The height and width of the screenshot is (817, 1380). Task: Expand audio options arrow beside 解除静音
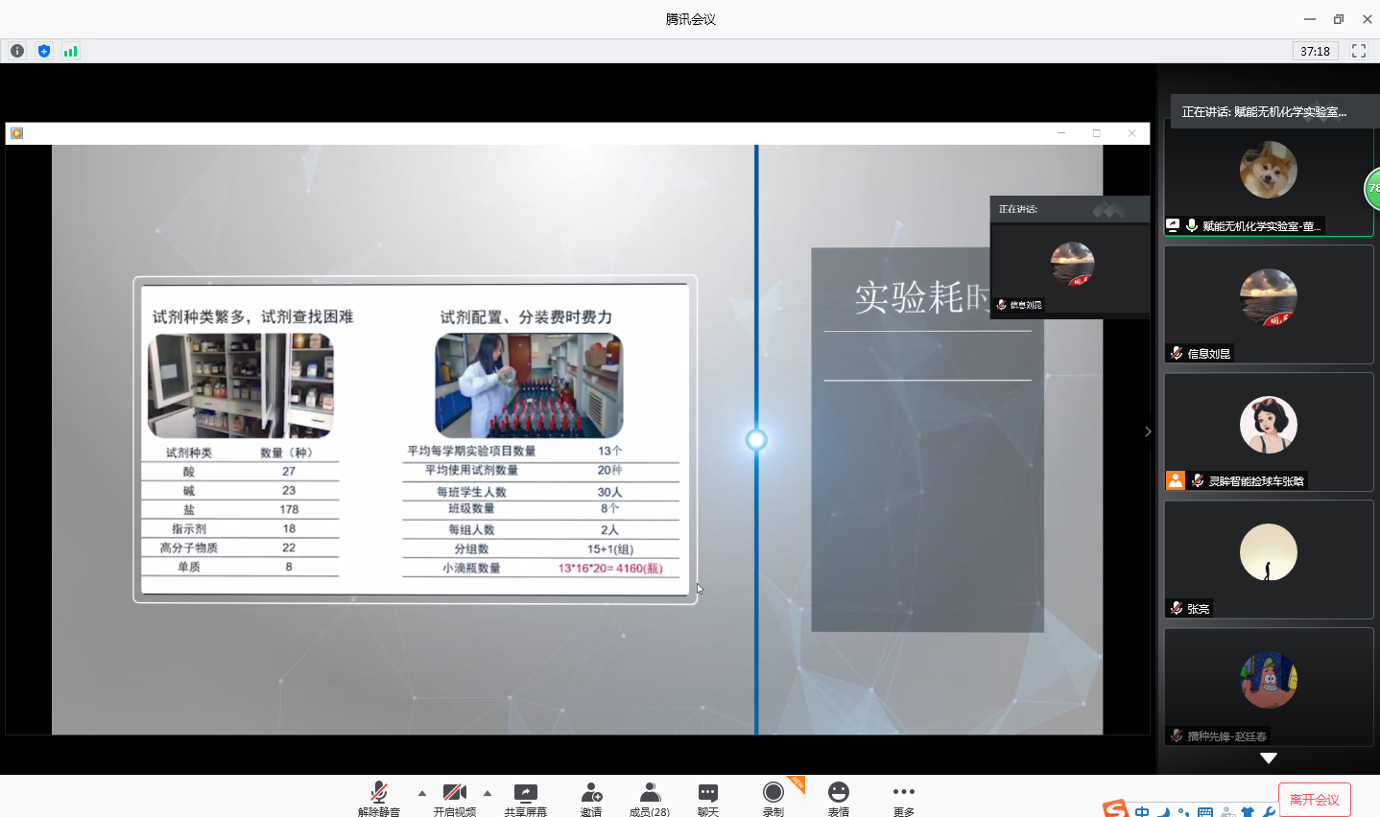click(422, 793)
